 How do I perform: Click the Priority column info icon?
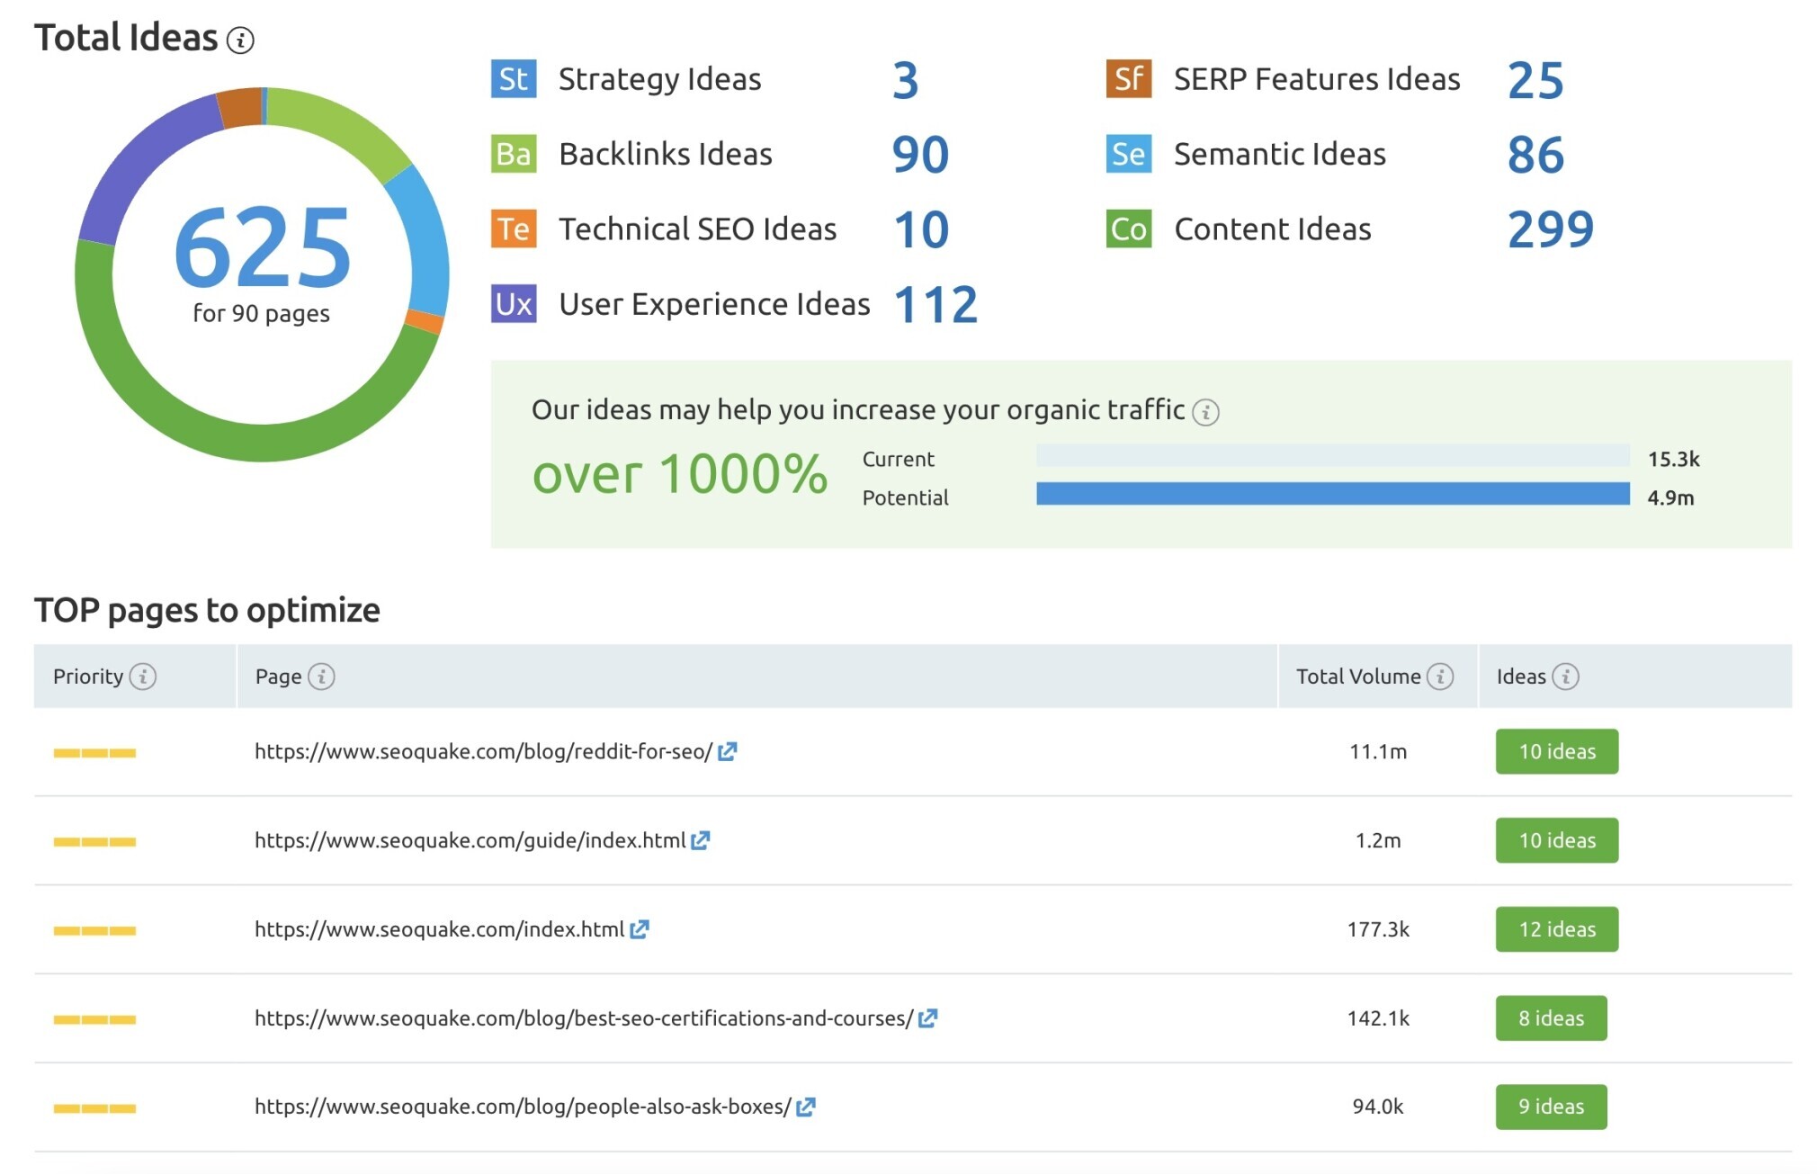click(143, 677)
